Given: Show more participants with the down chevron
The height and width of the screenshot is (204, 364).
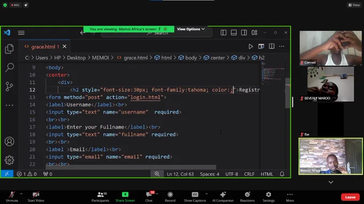Looking at the screenshot, I should [x=331, y=182].
